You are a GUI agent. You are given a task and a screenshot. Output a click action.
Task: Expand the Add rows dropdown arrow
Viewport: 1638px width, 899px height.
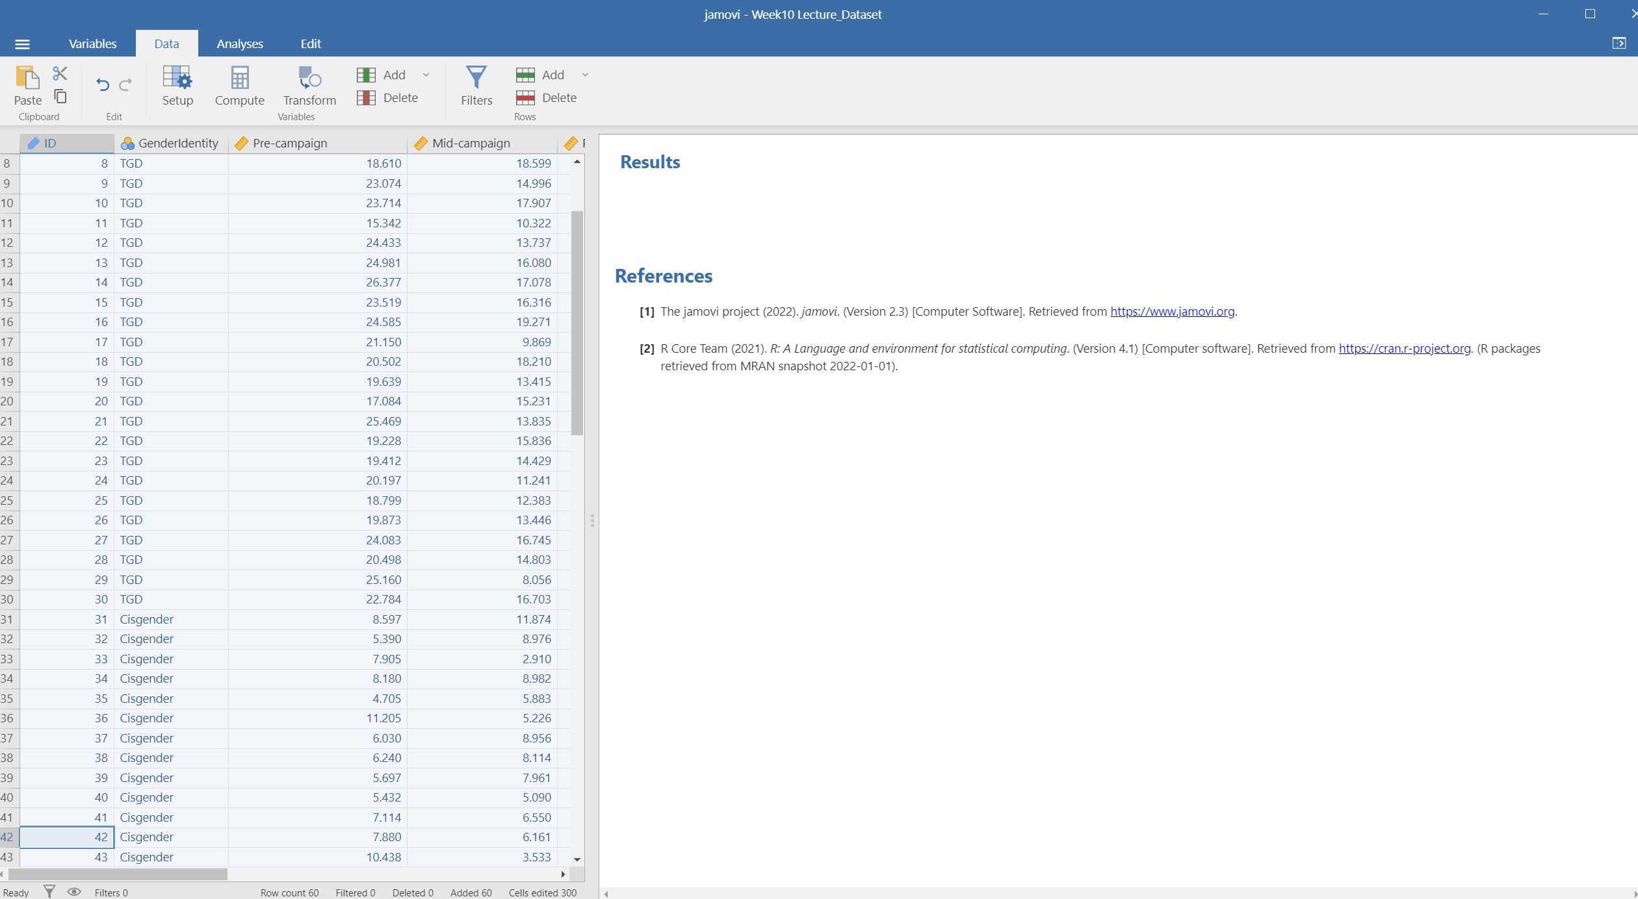(x=584, y=75)
